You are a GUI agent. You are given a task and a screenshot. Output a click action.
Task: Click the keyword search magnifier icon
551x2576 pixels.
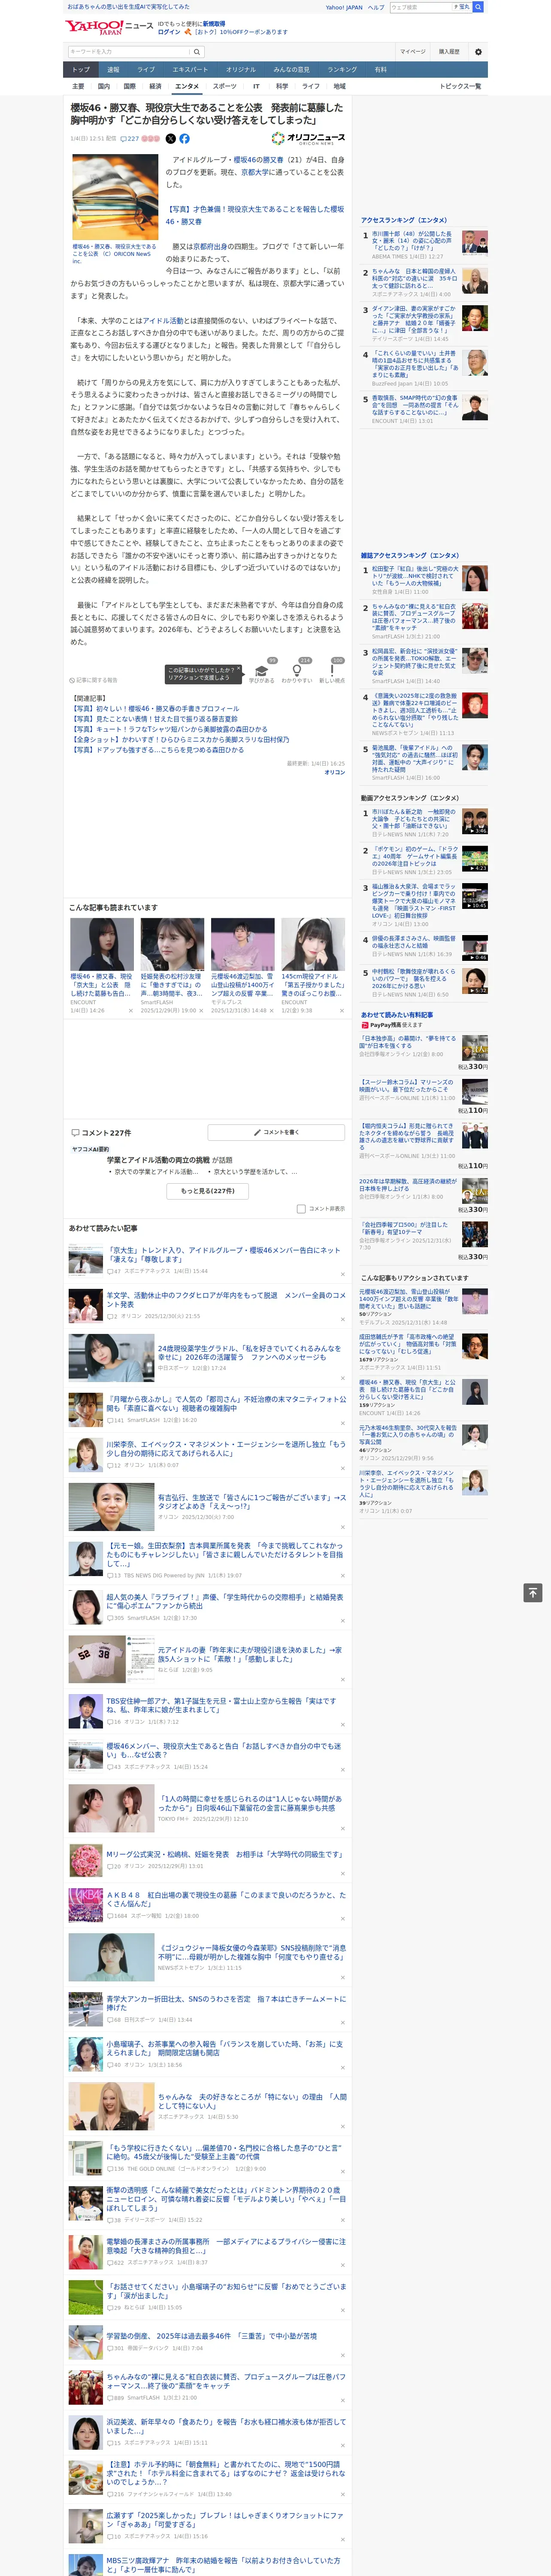197,52
